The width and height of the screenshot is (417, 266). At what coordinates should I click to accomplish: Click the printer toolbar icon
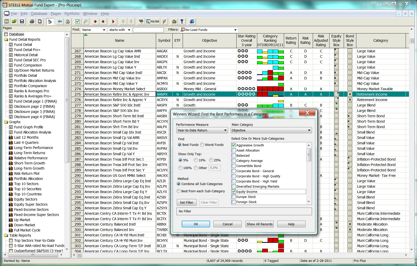coord(32,21)
